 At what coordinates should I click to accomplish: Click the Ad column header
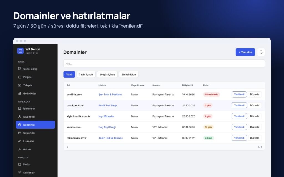click(68, 85)
